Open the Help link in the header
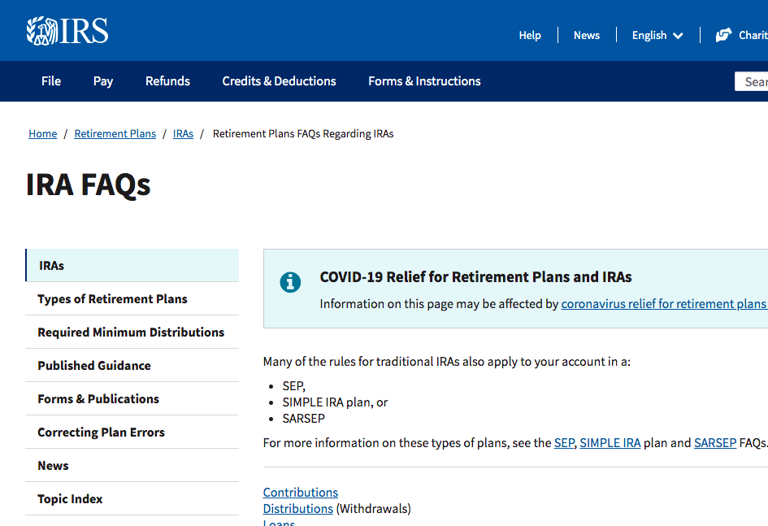The height and width of the screenshot is (526, 768). (x=530, y=35)
